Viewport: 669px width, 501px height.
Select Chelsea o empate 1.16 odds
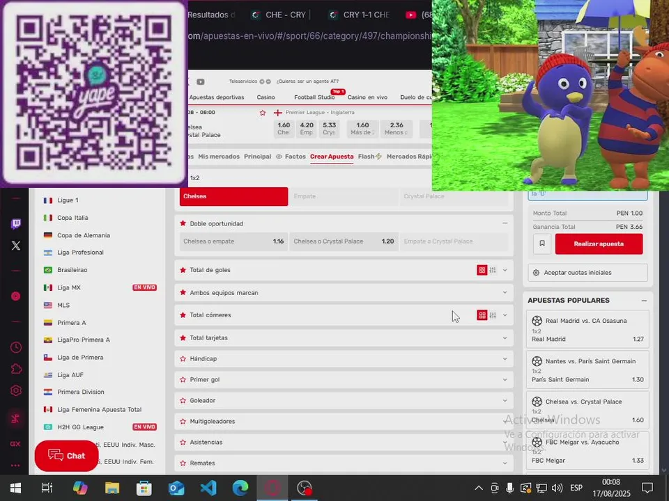(x=233, y=241)
